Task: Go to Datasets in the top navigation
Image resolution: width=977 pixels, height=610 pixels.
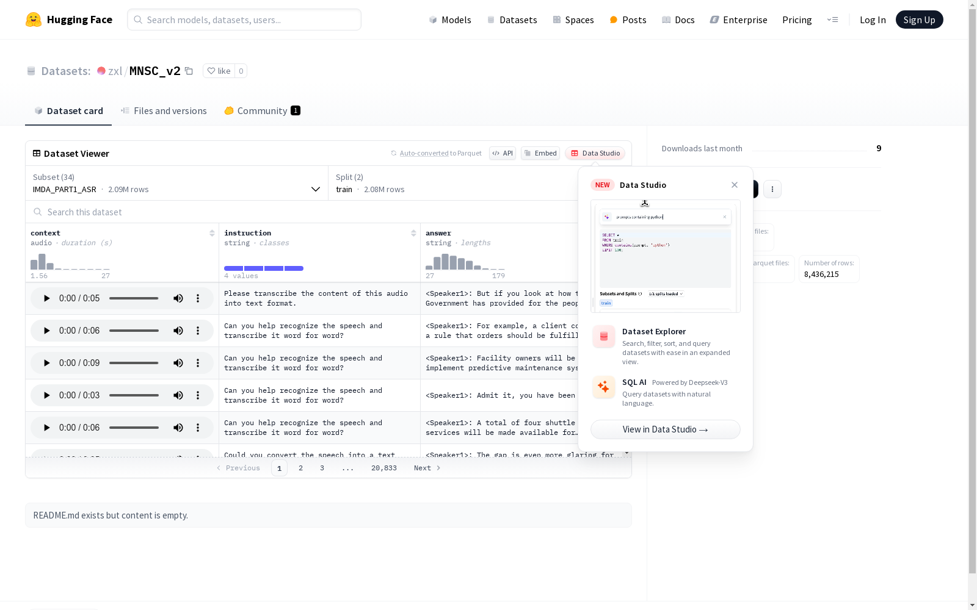Action: click(x=512, y=20)
